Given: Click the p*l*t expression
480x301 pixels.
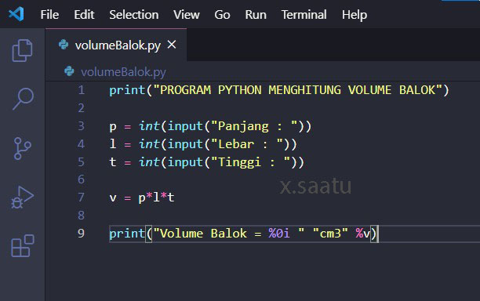Looking at the screenshot, I should (156, 198).
